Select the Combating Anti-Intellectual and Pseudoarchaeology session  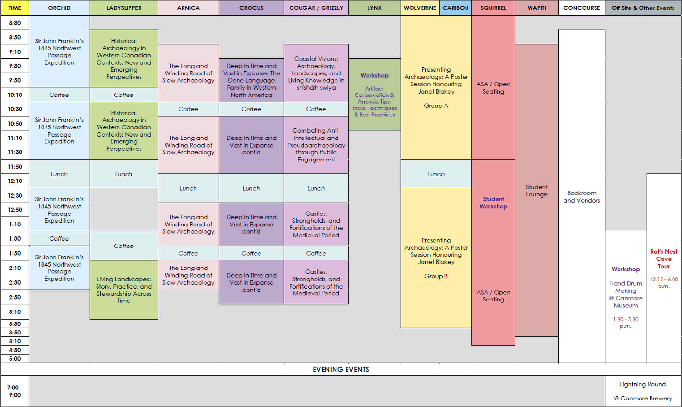point(316,145)
